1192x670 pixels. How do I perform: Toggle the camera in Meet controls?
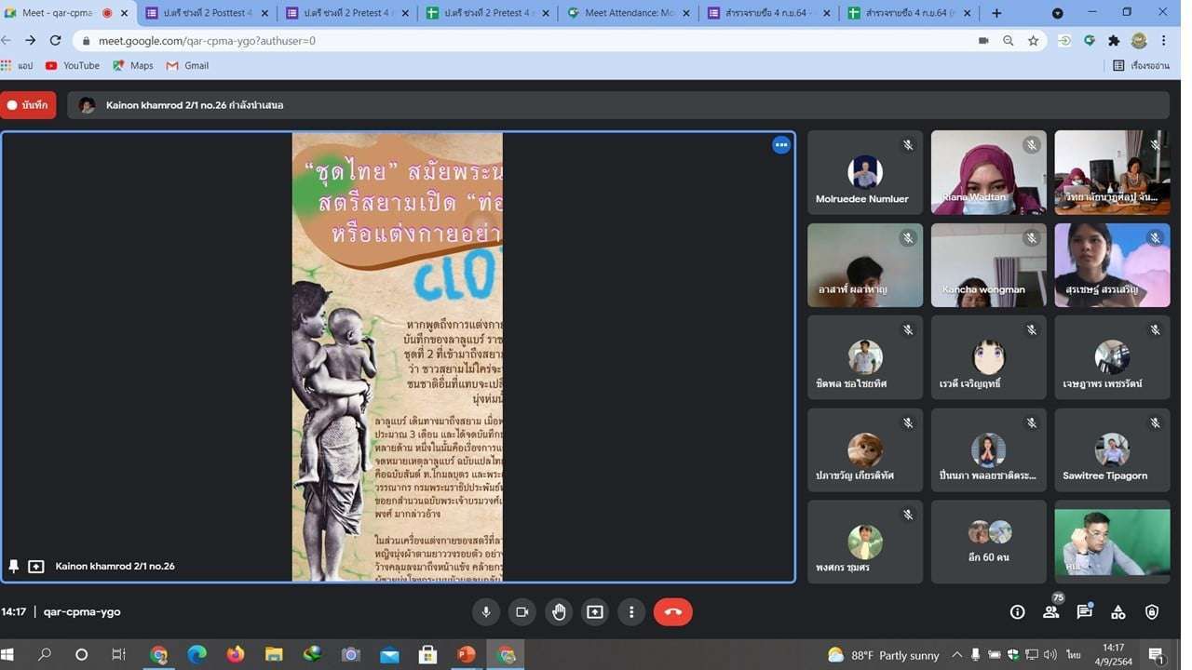pos(521,611)
